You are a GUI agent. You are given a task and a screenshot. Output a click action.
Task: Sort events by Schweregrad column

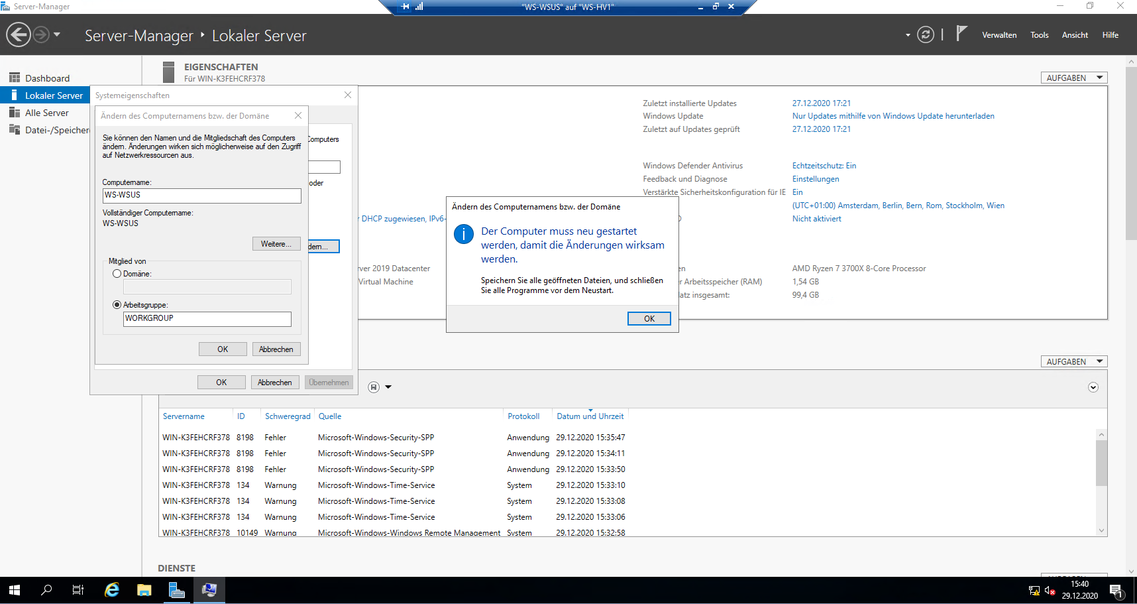[x=288, y=416]
